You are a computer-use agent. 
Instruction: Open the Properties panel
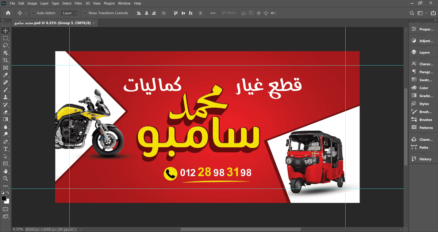[x=423, y=29]
